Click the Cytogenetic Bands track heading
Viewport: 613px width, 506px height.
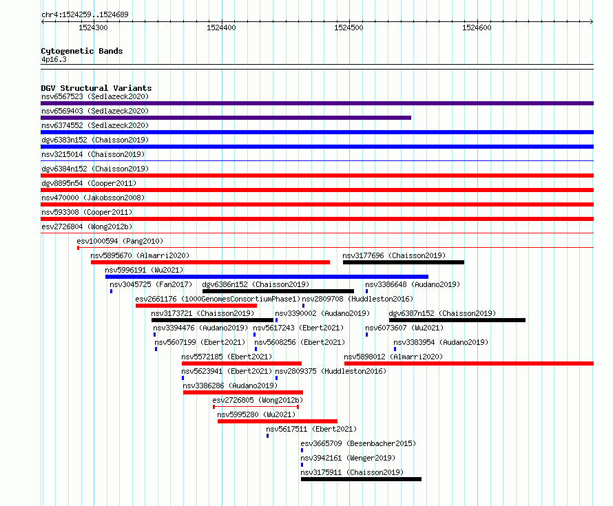coord(82,51)
